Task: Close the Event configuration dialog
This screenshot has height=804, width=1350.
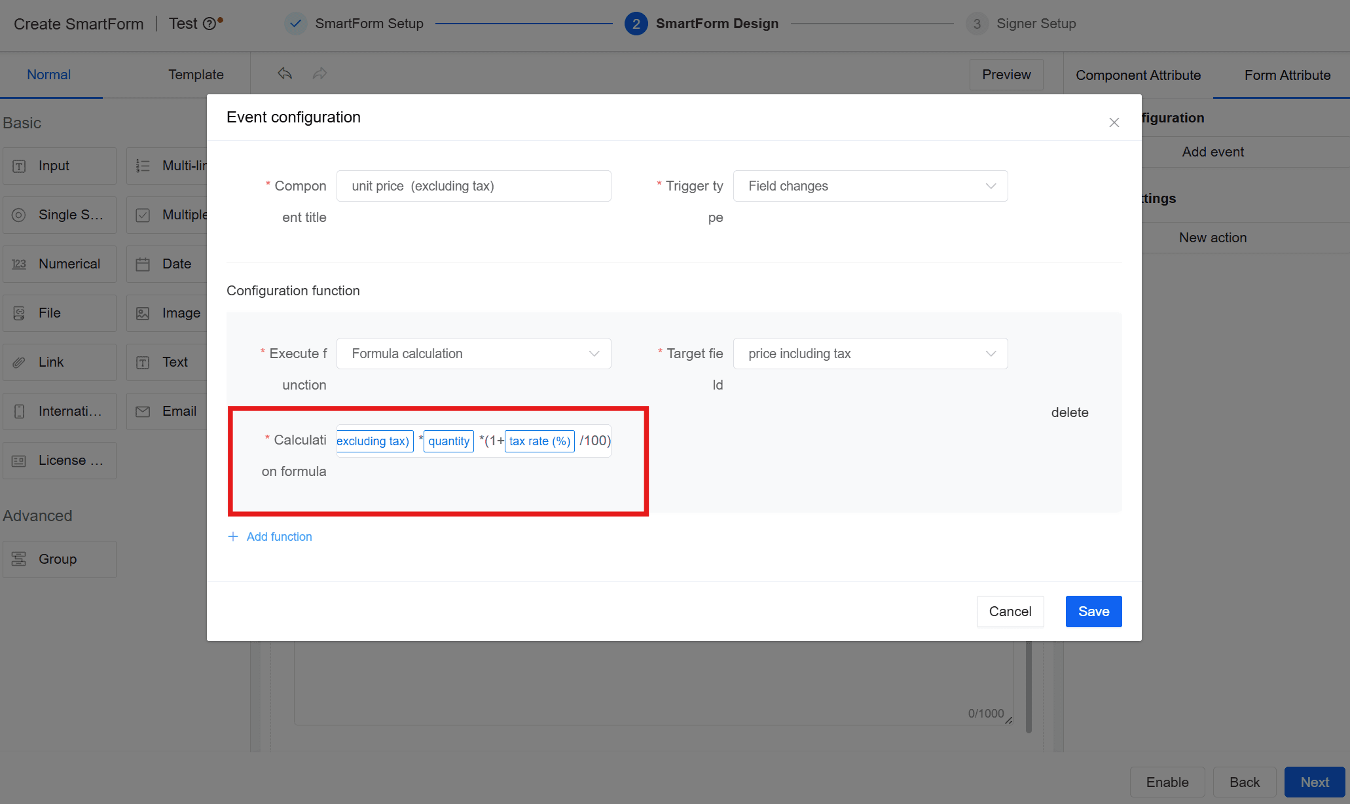Action: (x=1114, y=122)
